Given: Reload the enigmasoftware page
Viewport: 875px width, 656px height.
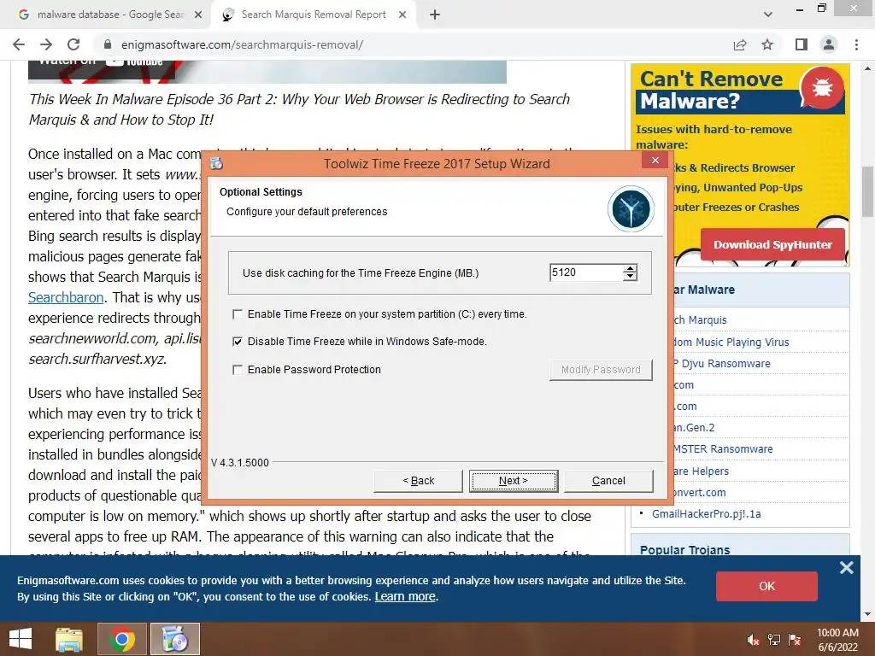Looking at the screenshot, I should coord(73,44).
